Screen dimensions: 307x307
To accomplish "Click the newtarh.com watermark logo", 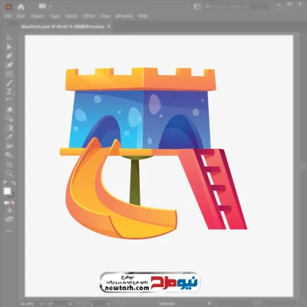I will 150,282.
